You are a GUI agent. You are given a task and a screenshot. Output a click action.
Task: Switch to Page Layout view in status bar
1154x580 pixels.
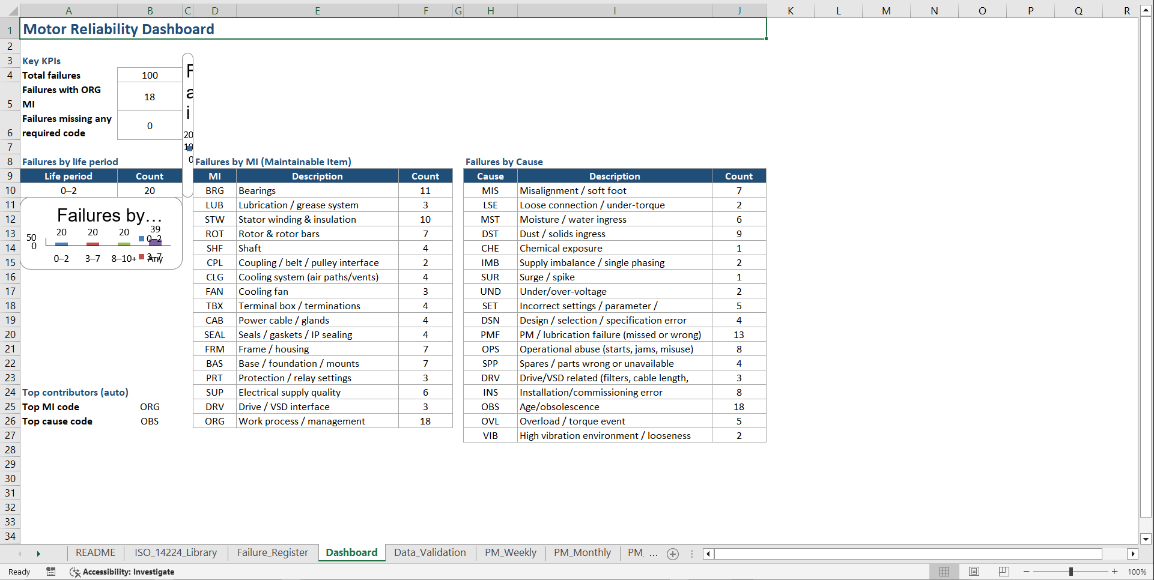point(974,572)
